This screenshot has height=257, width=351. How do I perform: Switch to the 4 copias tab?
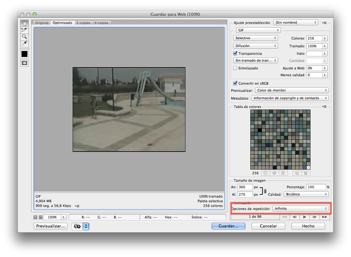click(x=102, y=23)
